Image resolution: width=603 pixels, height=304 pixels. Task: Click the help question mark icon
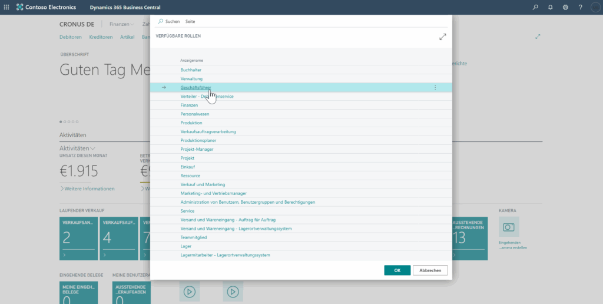coord(580,7)
